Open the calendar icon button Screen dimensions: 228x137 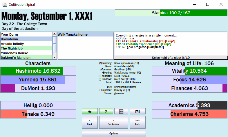point(121,112)
